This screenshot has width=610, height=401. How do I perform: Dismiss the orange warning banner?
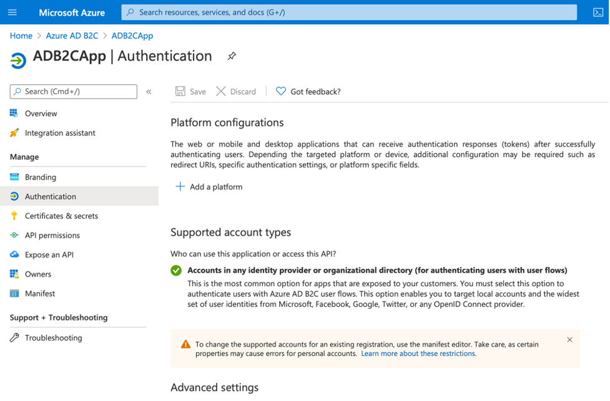tap(569, 340)
